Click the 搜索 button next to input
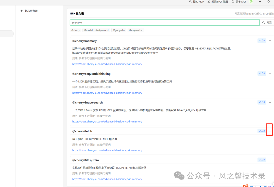The height and width of the screenshot is (187, 274). point(267,23)
